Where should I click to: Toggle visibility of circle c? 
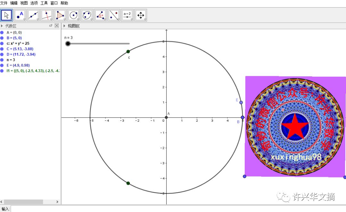[x=2, y=43]
